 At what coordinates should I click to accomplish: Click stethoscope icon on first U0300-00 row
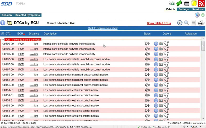pos(166,44)
